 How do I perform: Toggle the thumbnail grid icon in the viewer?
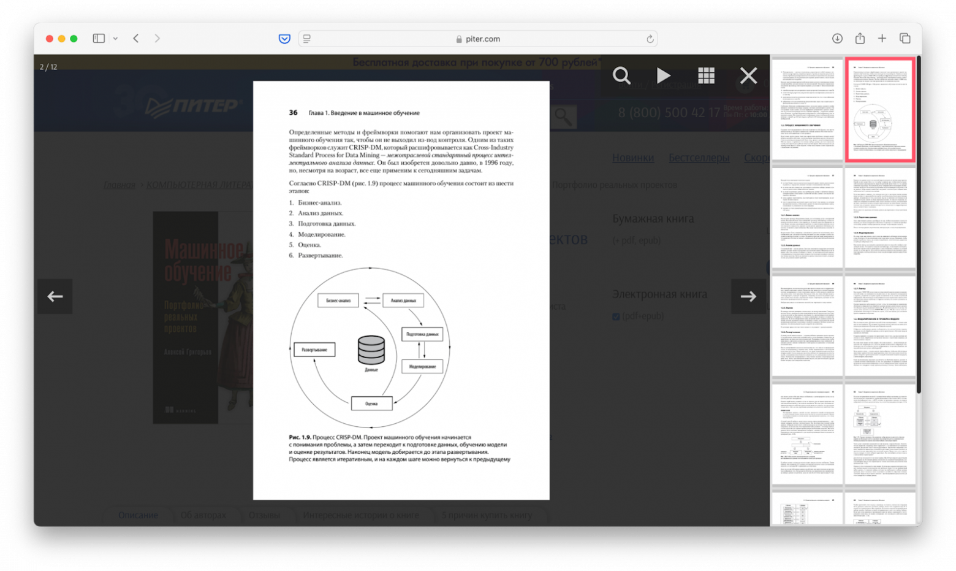(x=706, y=75)
